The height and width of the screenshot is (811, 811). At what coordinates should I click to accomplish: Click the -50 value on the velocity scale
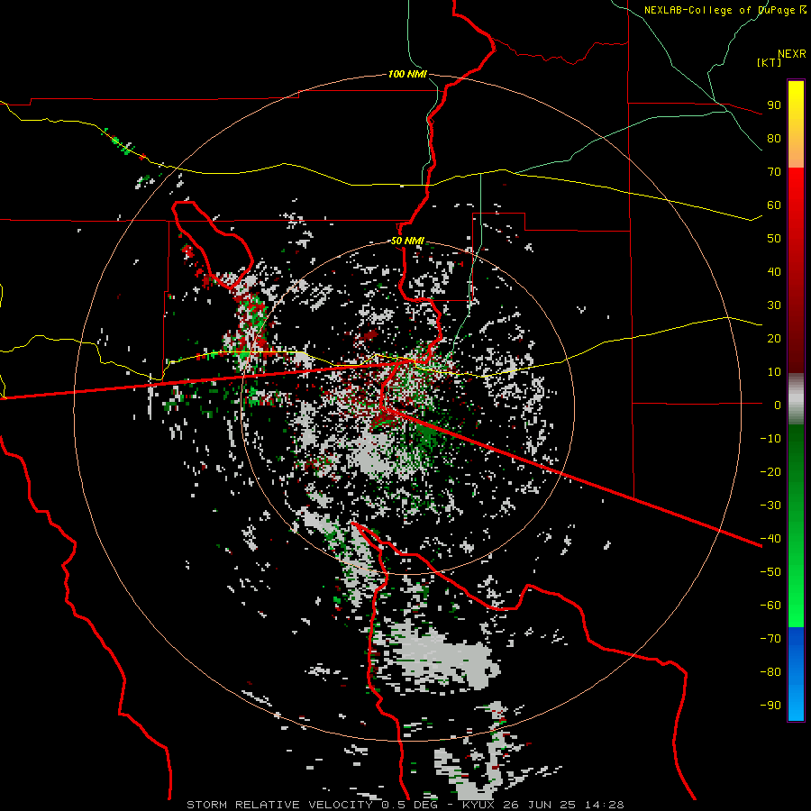coord(770,572)
